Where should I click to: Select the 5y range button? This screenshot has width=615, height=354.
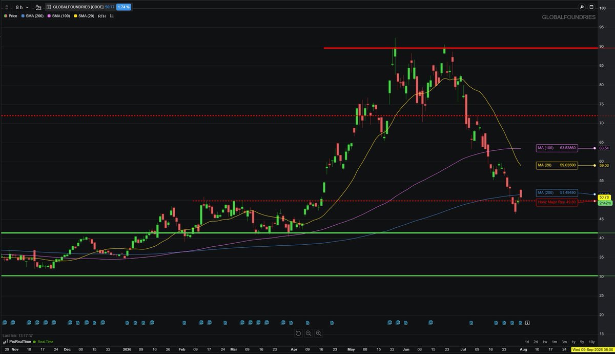(x=582, y=342)
